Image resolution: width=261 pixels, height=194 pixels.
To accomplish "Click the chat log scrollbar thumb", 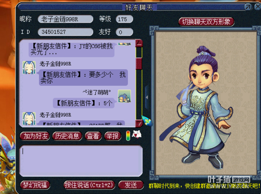I will pyautogui.click(x=139, y=63).
